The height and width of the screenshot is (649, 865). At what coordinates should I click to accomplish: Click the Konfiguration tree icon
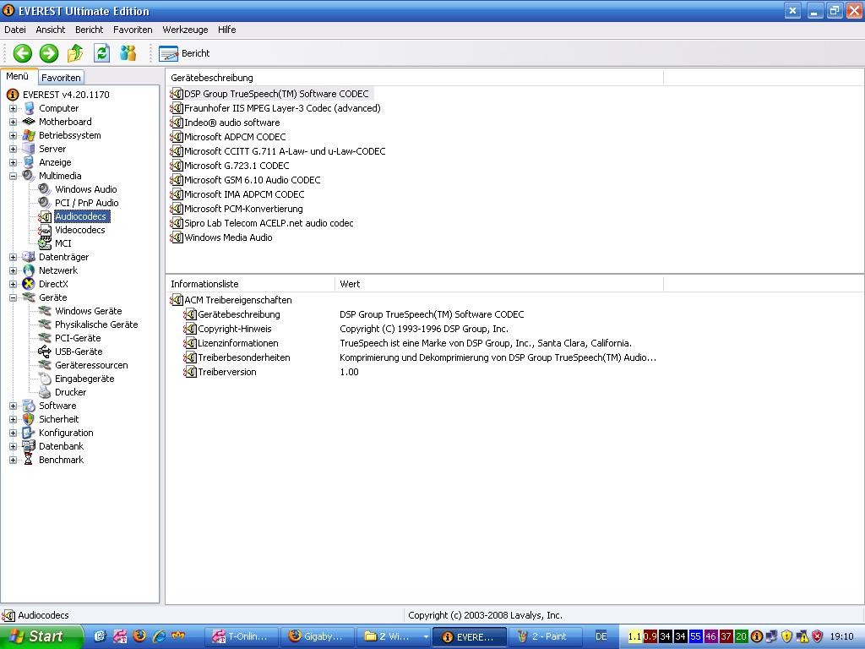(x=29, y=433)
